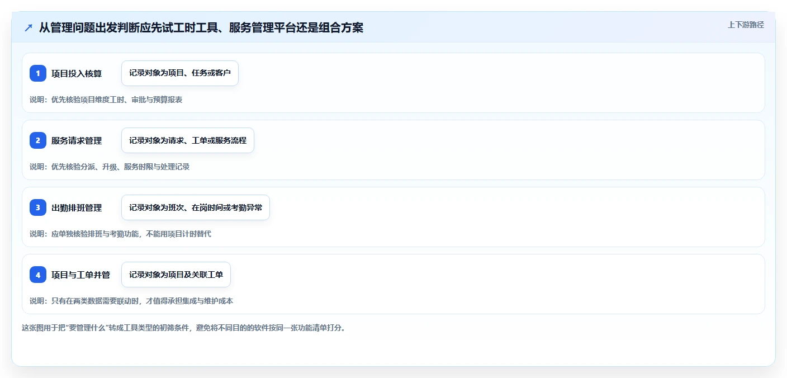Click the arrow icon beside the title
787x378 pixels.
click(x=29, y=27)
